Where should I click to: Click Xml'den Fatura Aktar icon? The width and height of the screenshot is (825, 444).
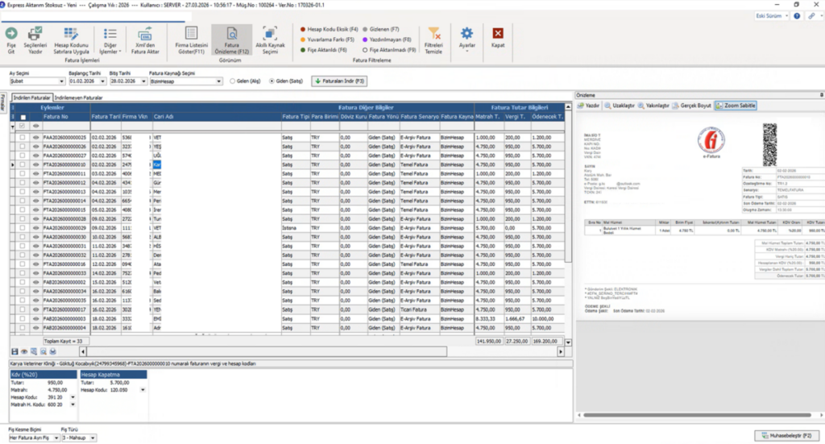click(x=145, y=34)
